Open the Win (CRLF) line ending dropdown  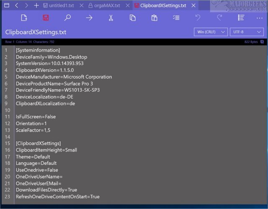(x=211, y=32)
